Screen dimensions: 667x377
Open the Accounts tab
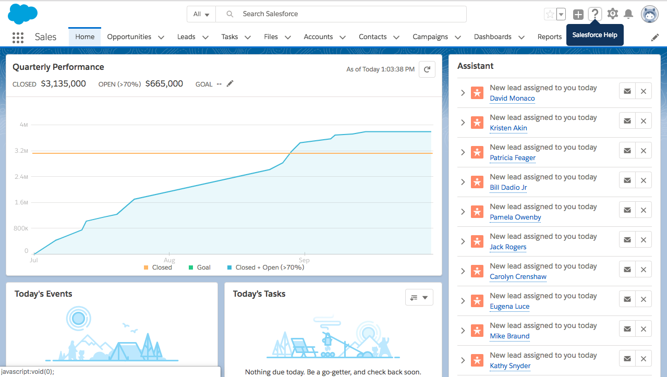click(318, 37)
